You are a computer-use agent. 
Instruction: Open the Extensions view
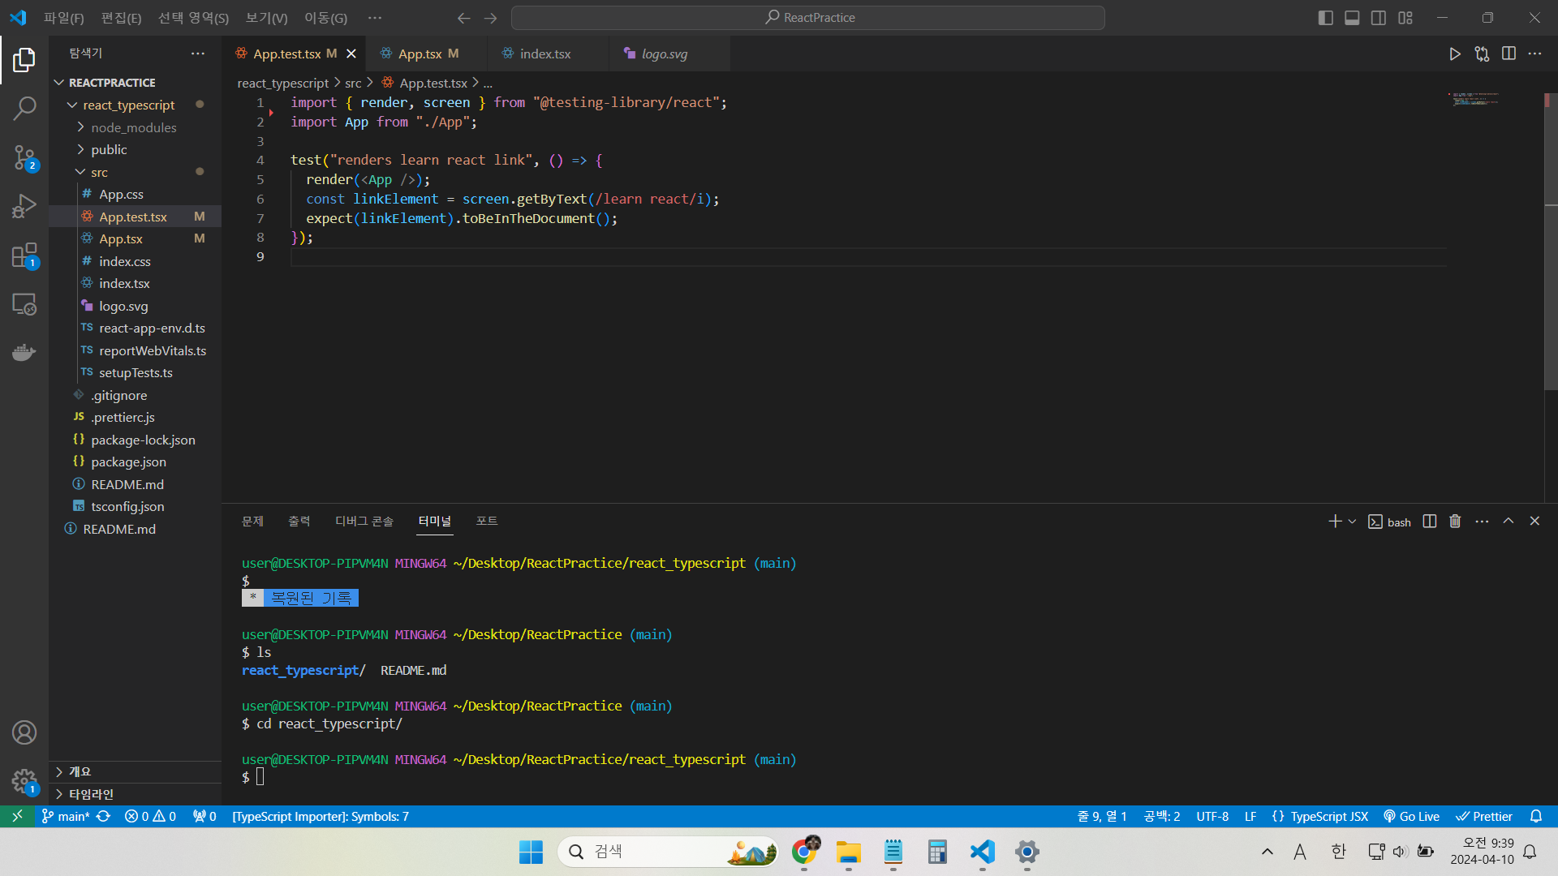pos(24,255)
